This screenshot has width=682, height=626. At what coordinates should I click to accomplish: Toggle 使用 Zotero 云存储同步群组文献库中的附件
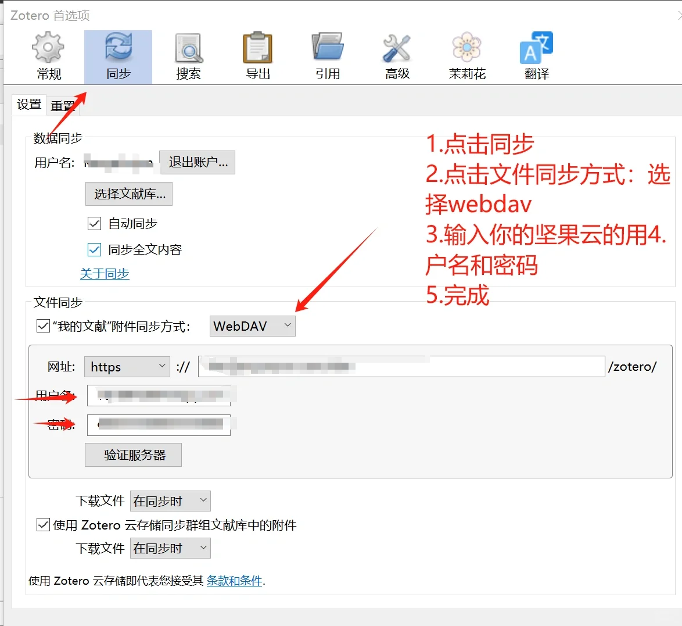43,524
